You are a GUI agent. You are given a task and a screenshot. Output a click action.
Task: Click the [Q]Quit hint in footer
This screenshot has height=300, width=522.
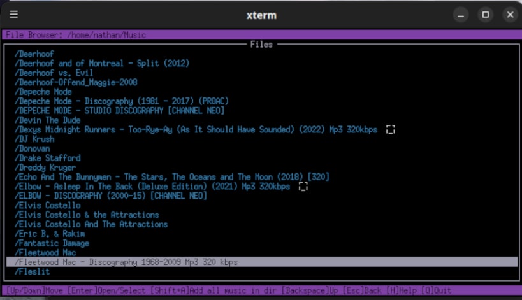pos(437,290)
